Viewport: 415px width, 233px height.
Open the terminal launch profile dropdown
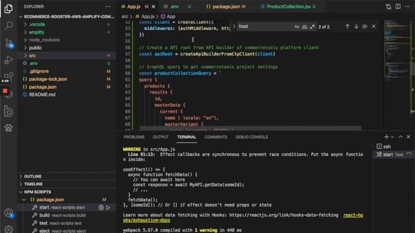tap(392, 137)
